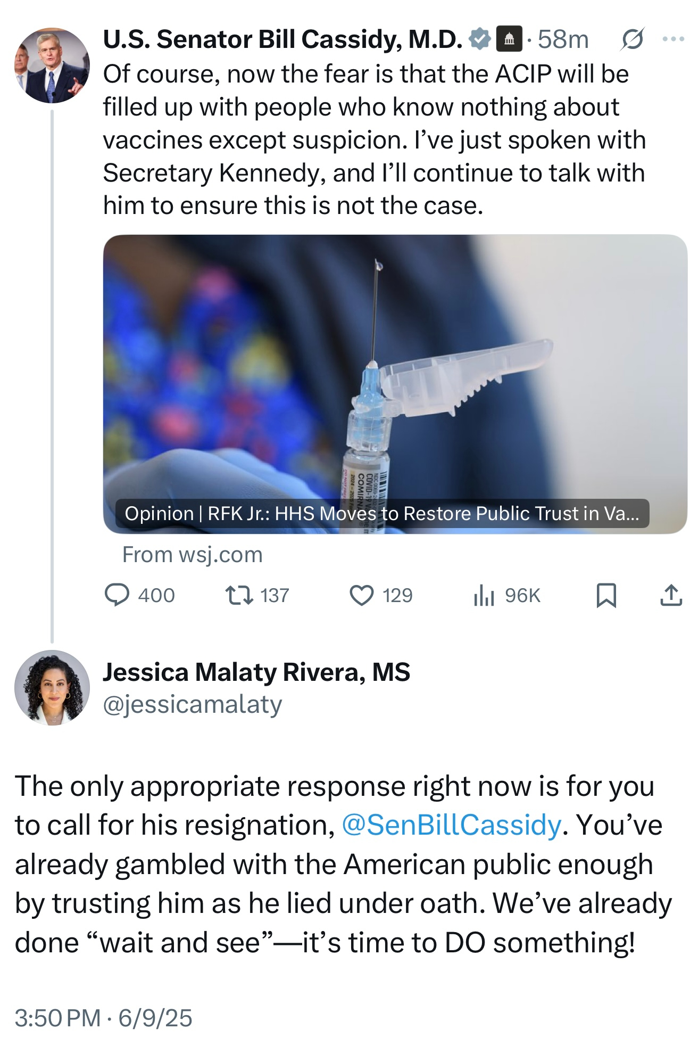This screenshot has width=690, height=1054.
Task: Click the reply icon on Cassidy's post
Action: [117, 595]
